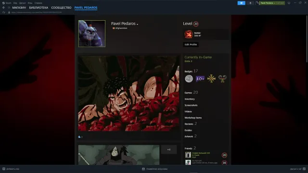This screenshot has width=308, height=173.
Task: Go back with the back arrow
Action: click(x=4, y=8)
